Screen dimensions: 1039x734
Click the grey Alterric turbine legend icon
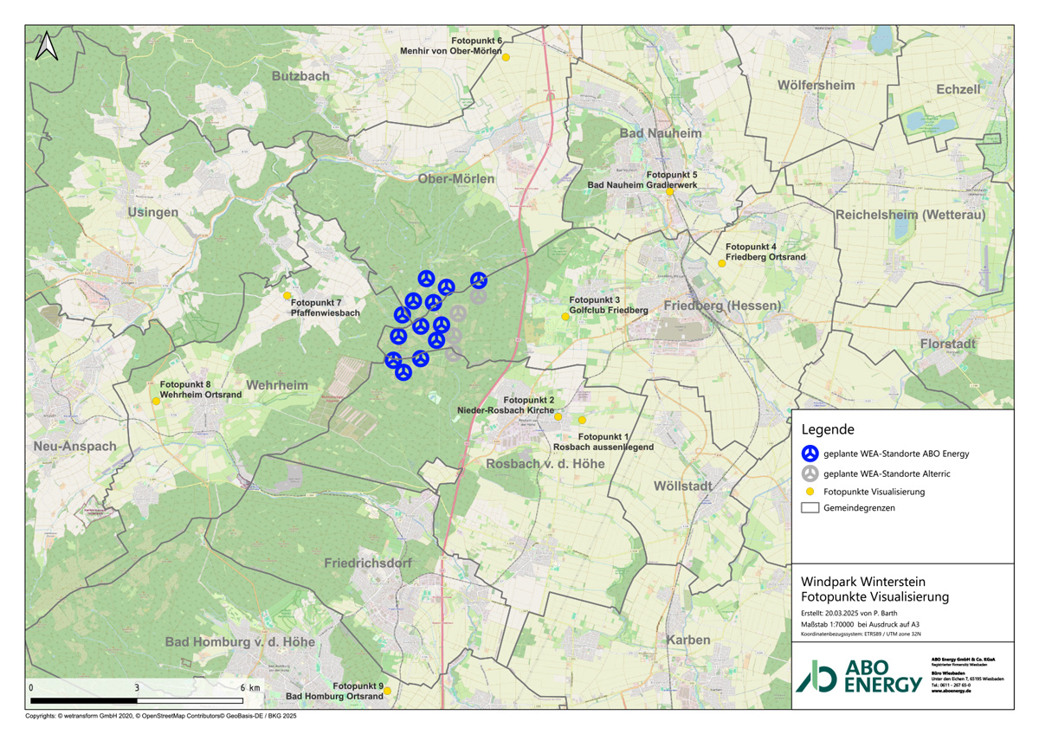809,473
